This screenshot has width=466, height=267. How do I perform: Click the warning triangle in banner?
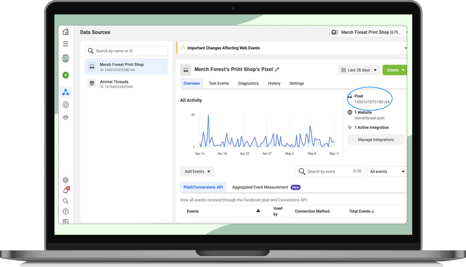click(x=183, y=48)
